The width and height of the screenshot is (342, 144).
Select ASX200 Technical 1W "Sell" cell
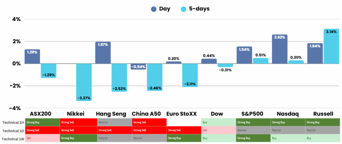(x=42, y=138)
